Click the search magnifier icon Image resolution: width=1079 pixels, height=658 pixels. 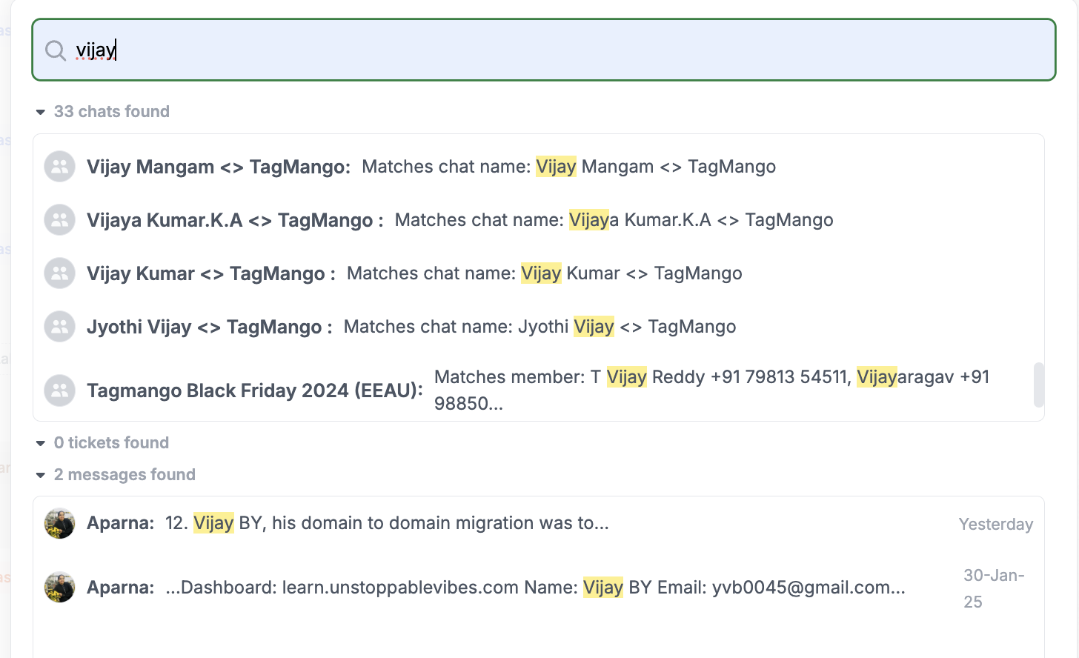[x=56, y=50]
